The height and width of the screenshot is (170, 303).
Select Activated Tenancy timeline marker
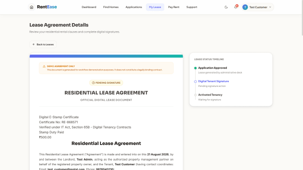click(196, 95)
